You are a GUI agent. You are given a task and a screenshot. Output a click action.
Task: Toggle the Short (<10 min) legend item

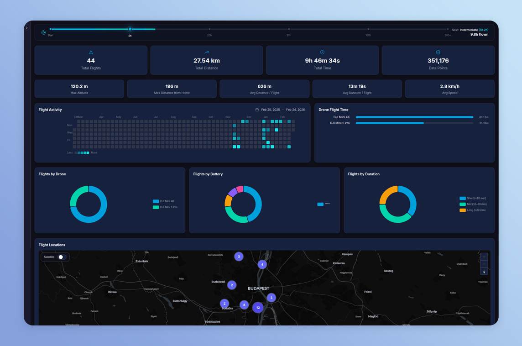(473, 199)
